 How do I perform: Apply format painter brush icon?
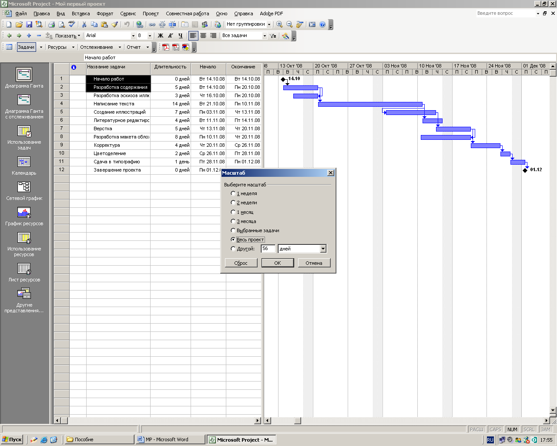pos(115,24)
